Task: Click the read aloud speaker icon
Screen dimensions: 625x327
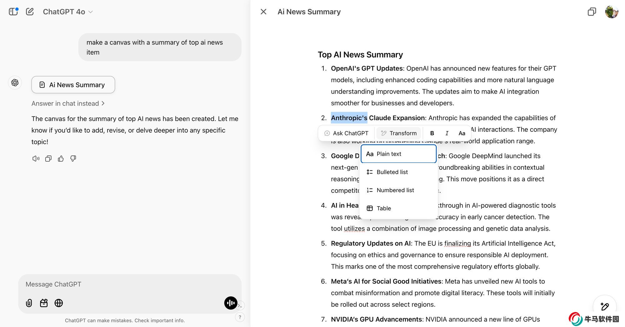Action: click(x=36, y=159)
